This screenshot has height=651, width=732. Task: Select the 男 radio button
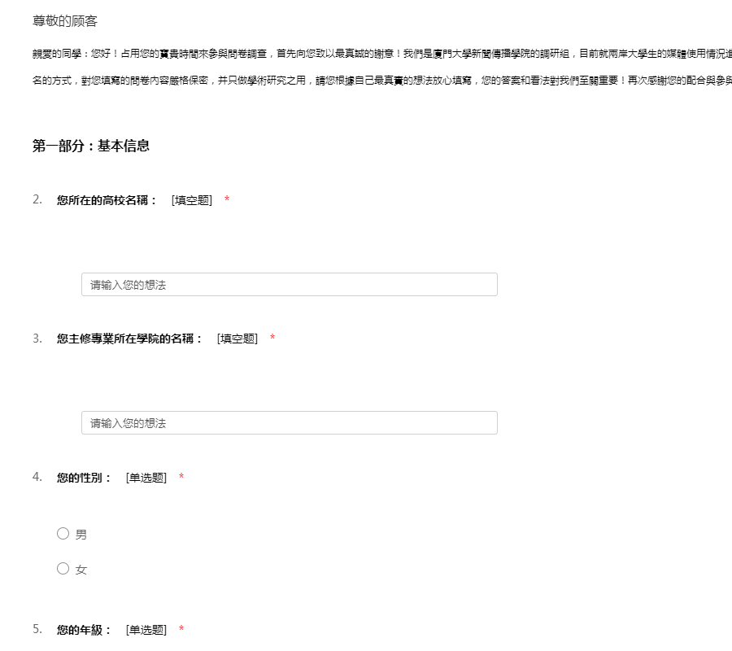[x=63, y=534]
